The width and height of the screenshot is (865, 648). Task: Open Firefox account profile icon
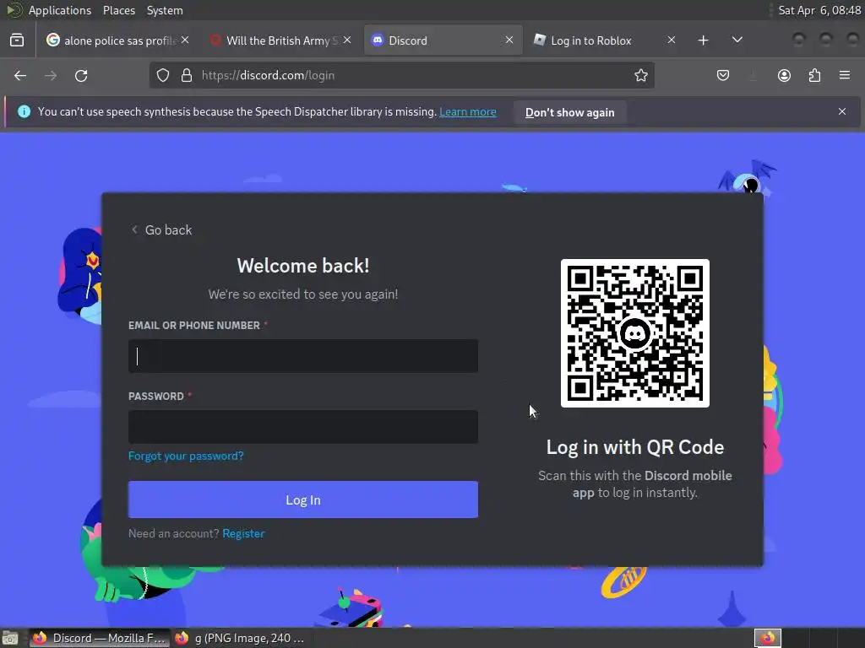784,75
